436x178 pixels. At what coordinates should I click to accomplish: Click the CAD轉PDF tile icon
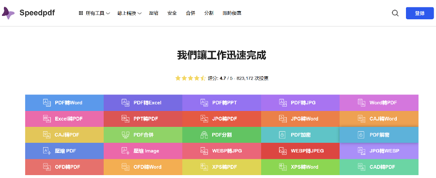pyautogui.click(x=361, y=167)
